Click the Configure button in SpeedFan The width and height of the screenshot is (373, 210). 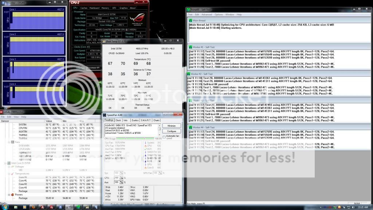coord(172,131)
